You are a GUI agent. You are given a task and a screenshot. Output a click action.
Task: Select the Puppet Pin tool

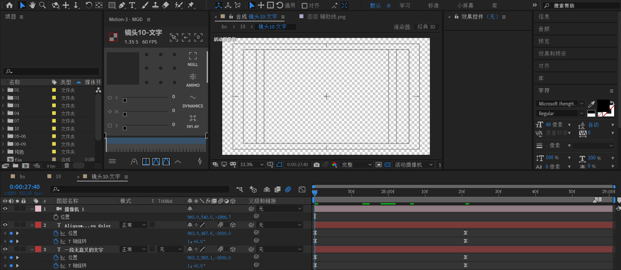pyautogui.click(x=191, y=5)
